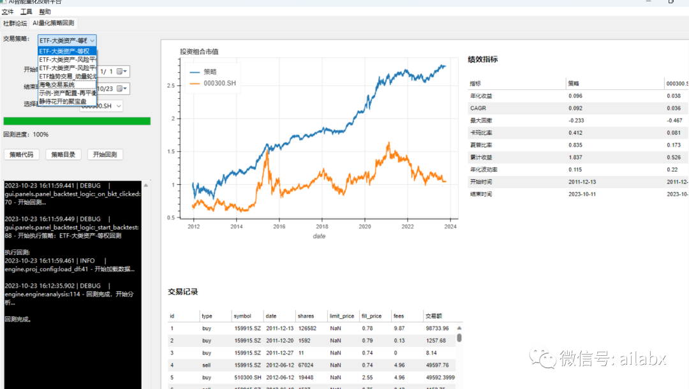
Task: Click the 交易额 column header
Action: point(440,316)
